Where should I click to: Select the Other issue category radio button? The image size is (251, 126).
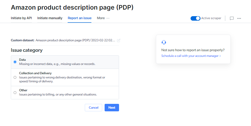pos(15,92)
